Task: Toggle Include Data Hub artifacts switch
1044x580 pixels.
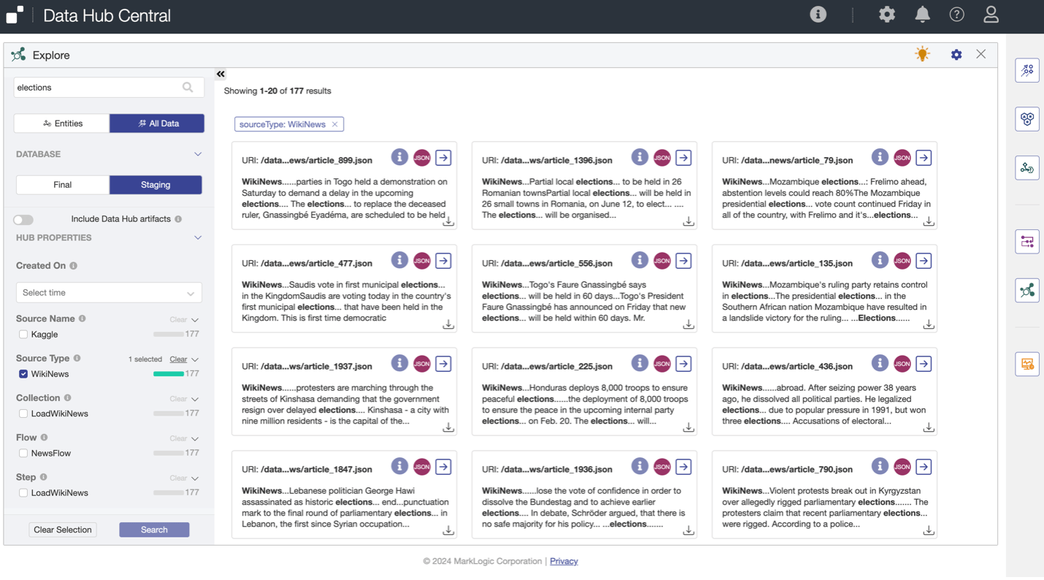Action: pos(23,219)
